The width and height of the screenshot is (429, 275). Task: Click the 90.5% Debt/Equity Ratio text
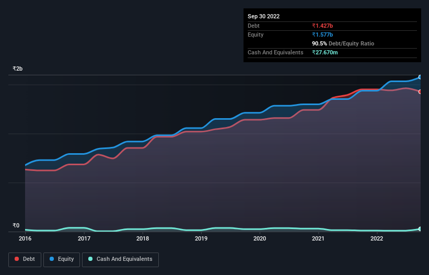point(343,43)
